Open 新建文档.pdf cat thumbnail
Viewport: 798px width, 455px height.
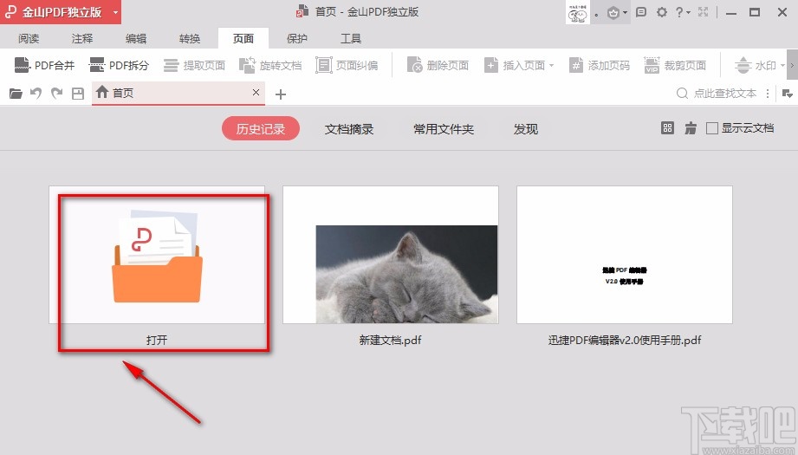(x=391, y=255)
